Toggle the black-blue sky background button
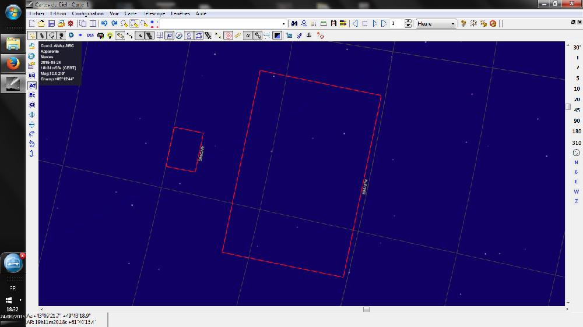The height and width of the screenshot is (327, 583). pos(278,35)
